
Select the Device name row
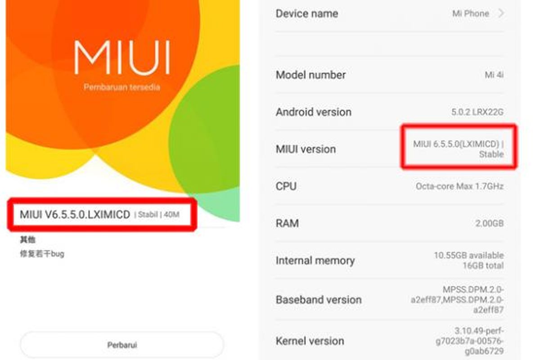[390, 14]
